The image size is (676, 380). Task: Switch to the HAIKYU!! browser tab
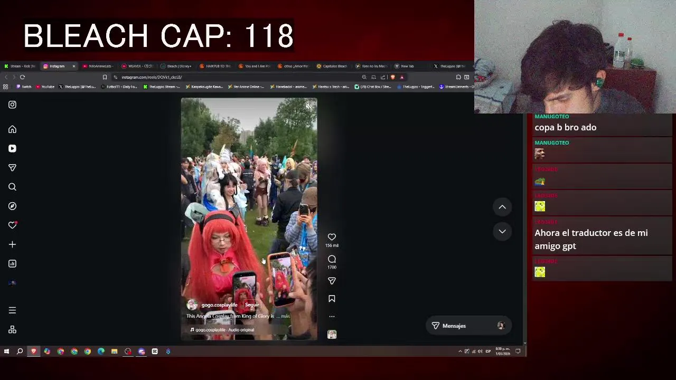pyautogui.click(x=215, y=66)
